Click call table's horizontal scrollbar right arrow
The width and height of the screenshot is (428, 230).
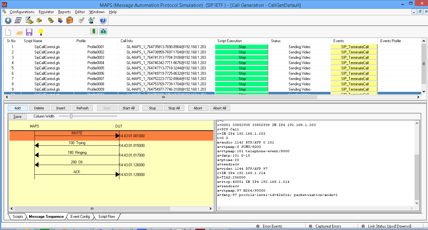419,97
